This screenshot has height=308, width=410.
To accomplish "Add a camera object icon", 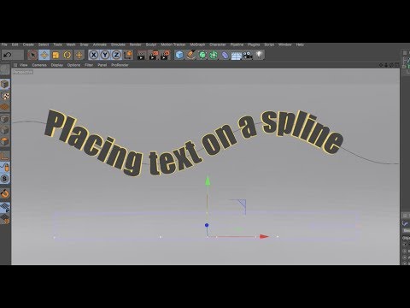I will pos(248,55).
